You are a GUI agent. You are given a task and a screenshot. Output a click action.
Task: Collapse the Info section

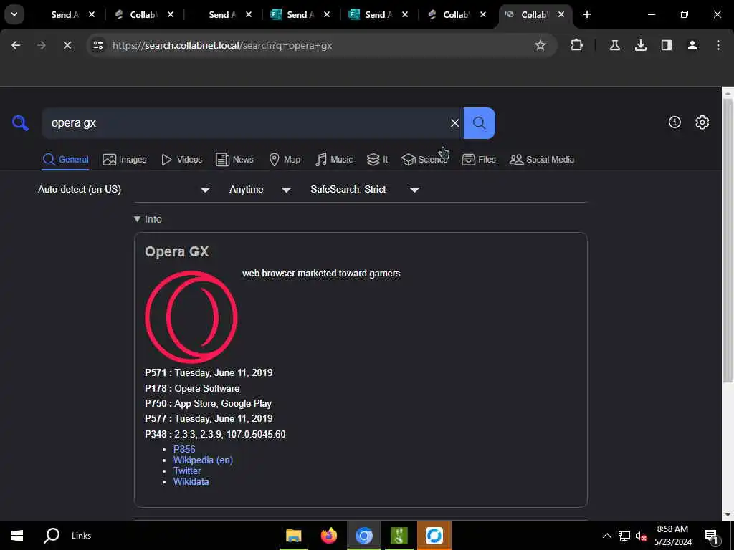[x=148, y=219]
